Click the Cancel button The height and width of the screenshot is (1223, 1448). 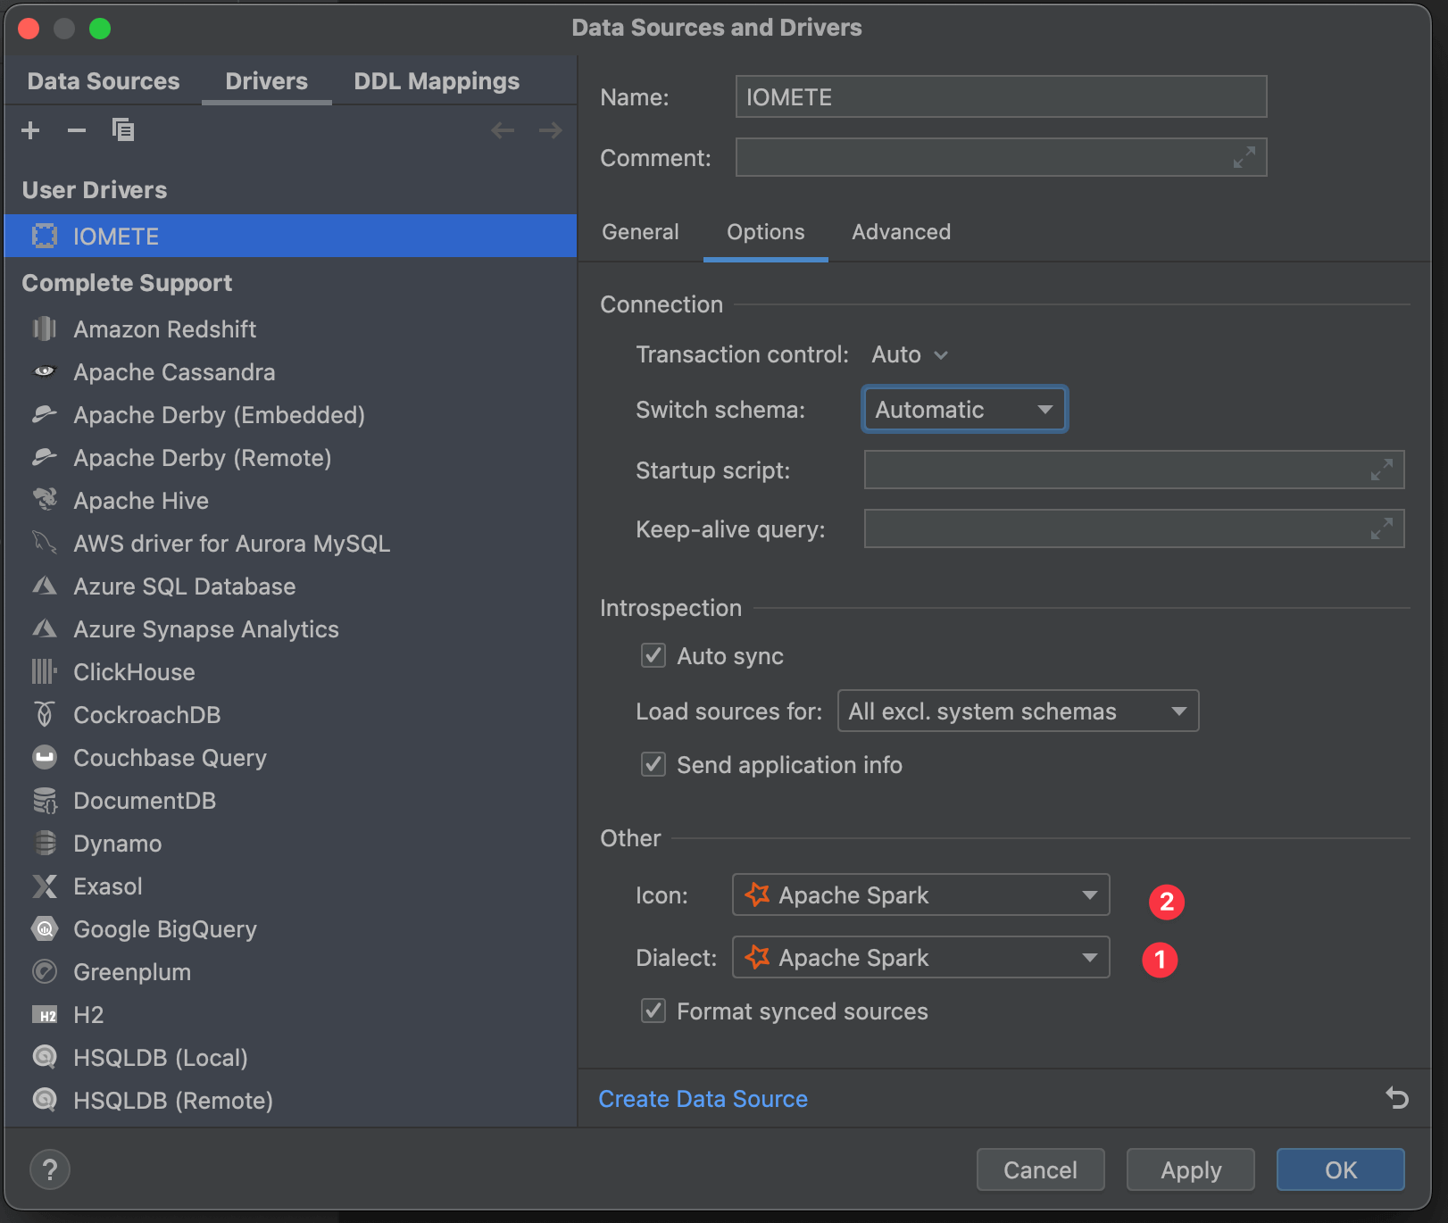[x=1040, y=1169]
